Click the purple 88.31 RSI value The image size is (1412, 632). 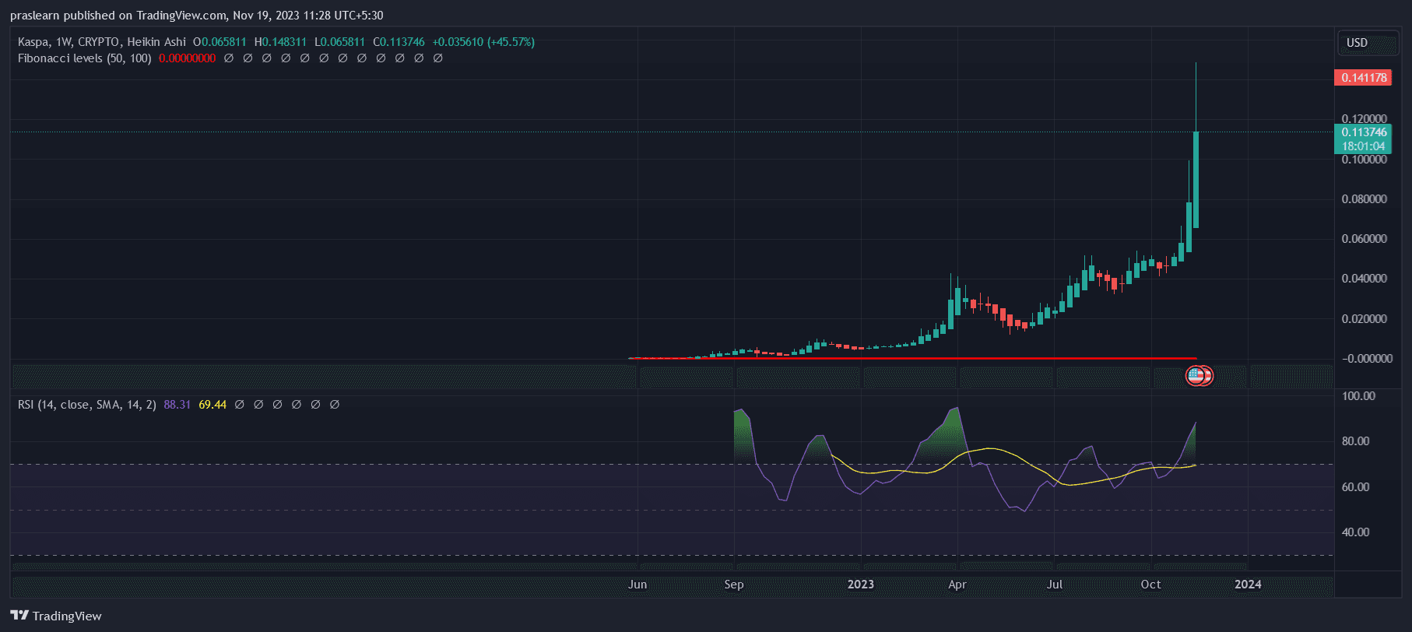point(177,405)
